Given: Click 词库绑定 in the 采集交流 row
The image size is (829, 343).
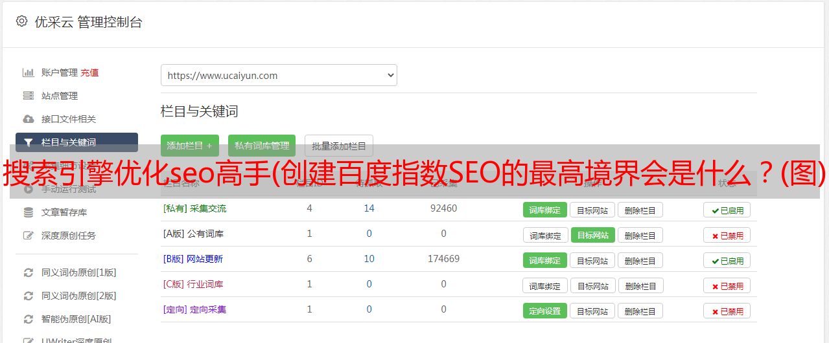Looking at the screenshot, I should click(x=545, y=210).
